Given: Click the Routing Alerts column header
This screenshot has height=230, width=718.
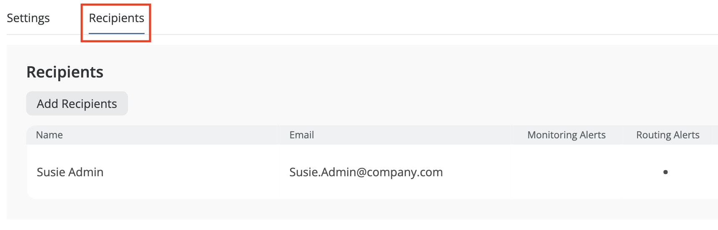Looking at the screenshot, I should 668,135.
